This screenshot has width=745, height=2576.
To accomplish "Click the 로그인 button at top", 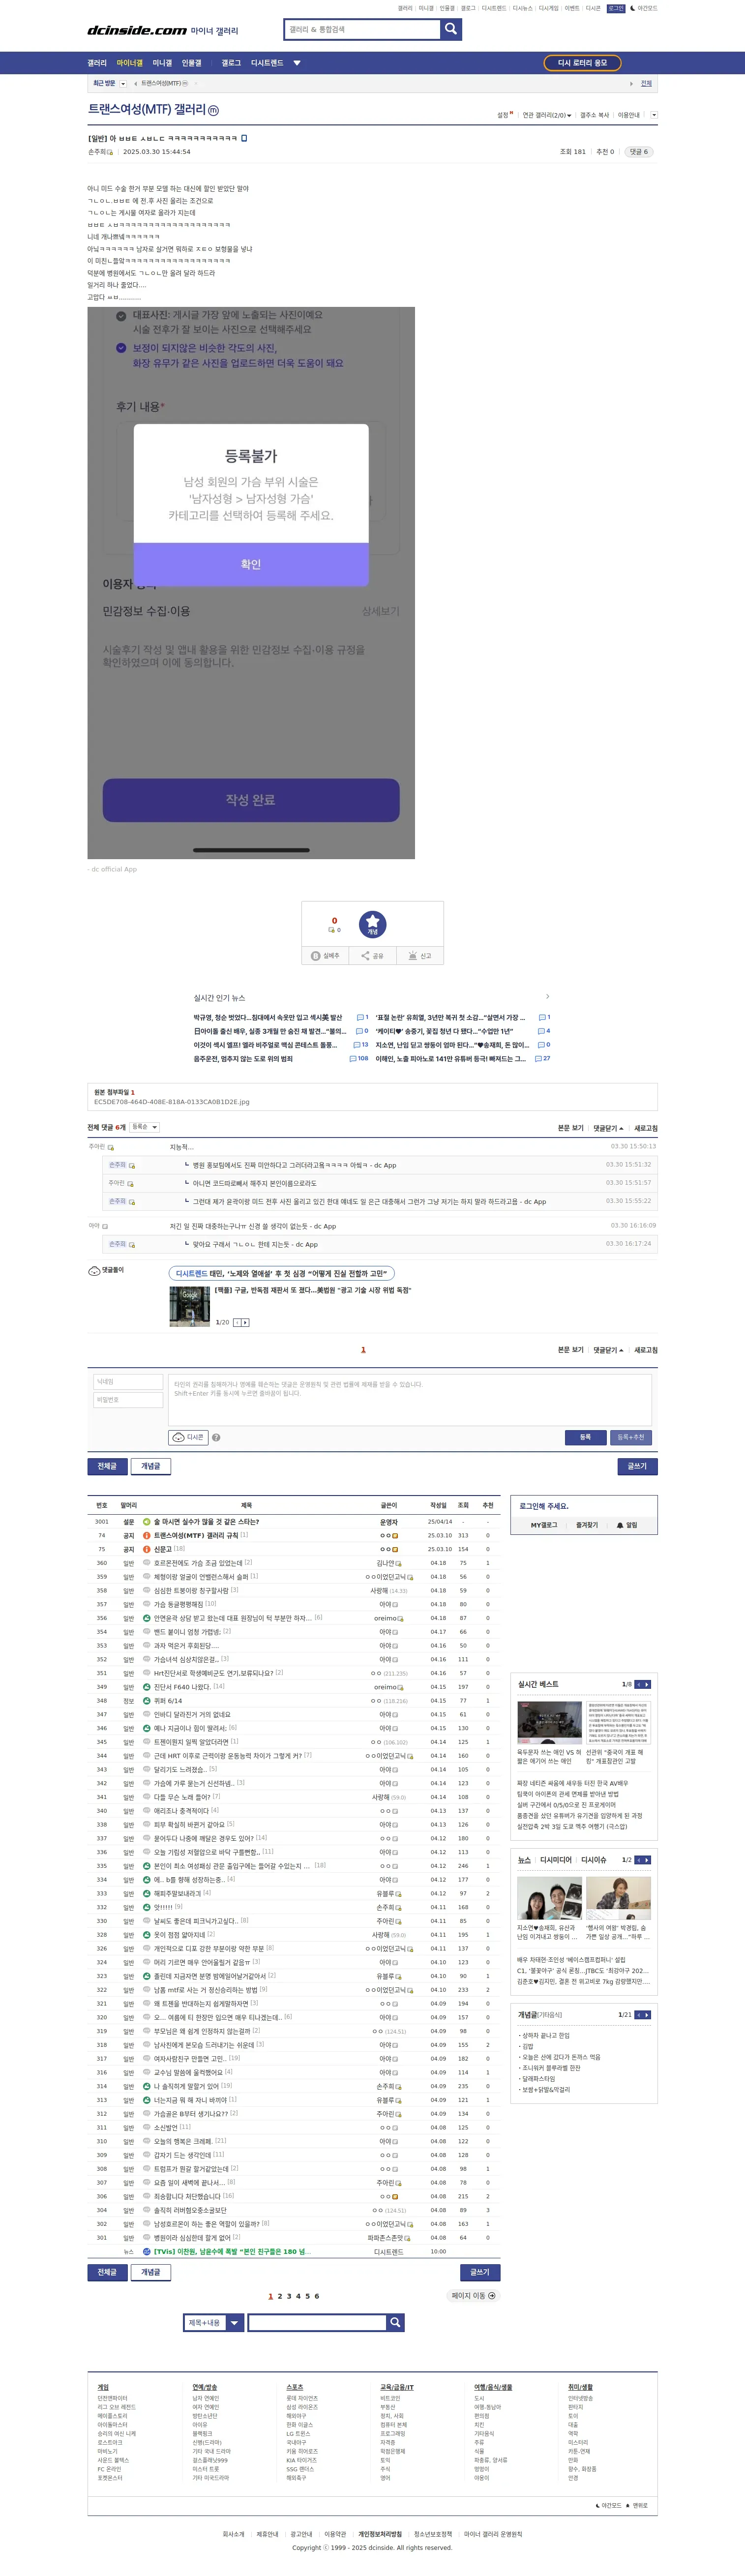I will pos(616,8).
